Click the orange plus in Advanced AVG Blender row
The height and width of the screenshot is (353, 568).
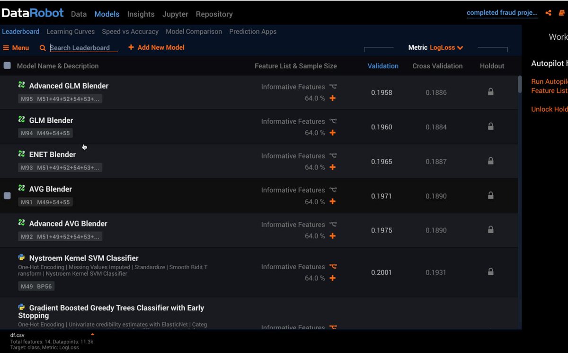point(332,236)
